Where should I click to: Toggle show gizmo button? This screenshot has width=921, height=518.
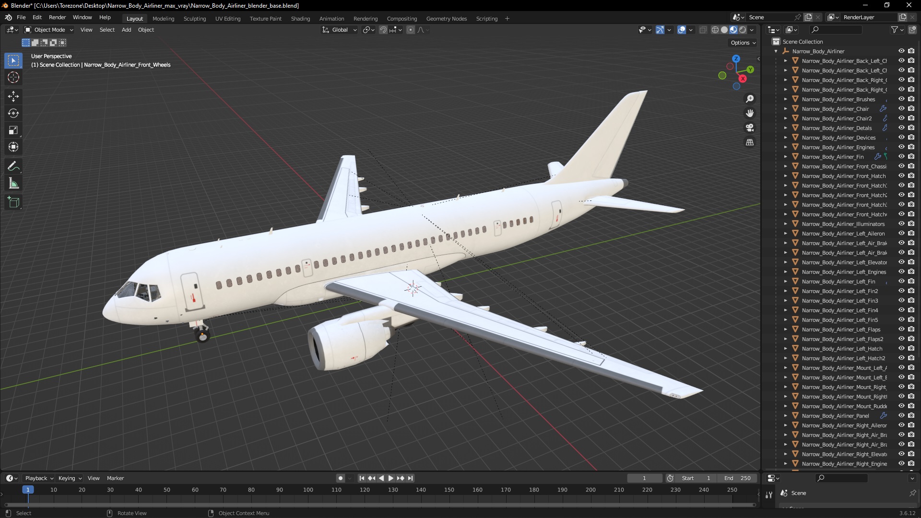coord(660,30)
